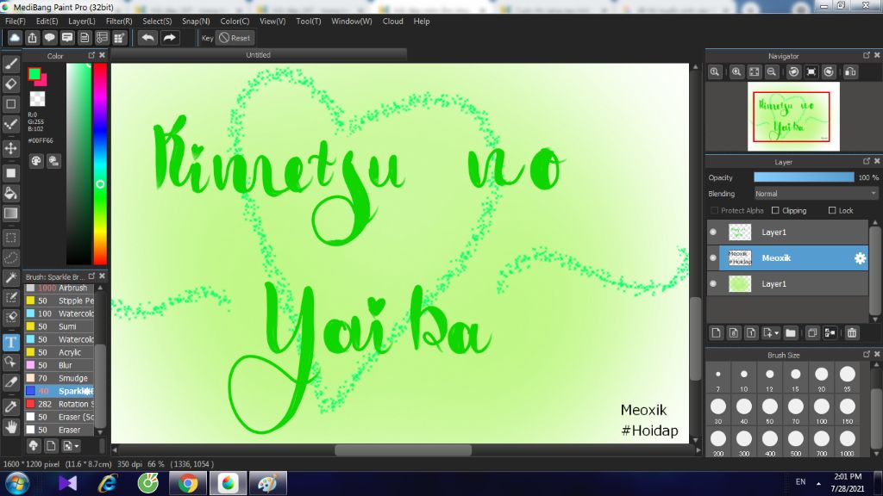The height and width of the screenshot is (496, 883).
Task: Select the Gradient tool
Action: pyautogui.click(x=10, y=214)
